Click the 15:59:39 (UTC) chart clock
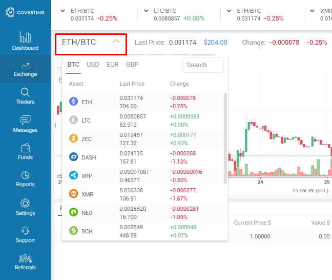This screenshot has width=332, height=280. click(x=310, y=191)
